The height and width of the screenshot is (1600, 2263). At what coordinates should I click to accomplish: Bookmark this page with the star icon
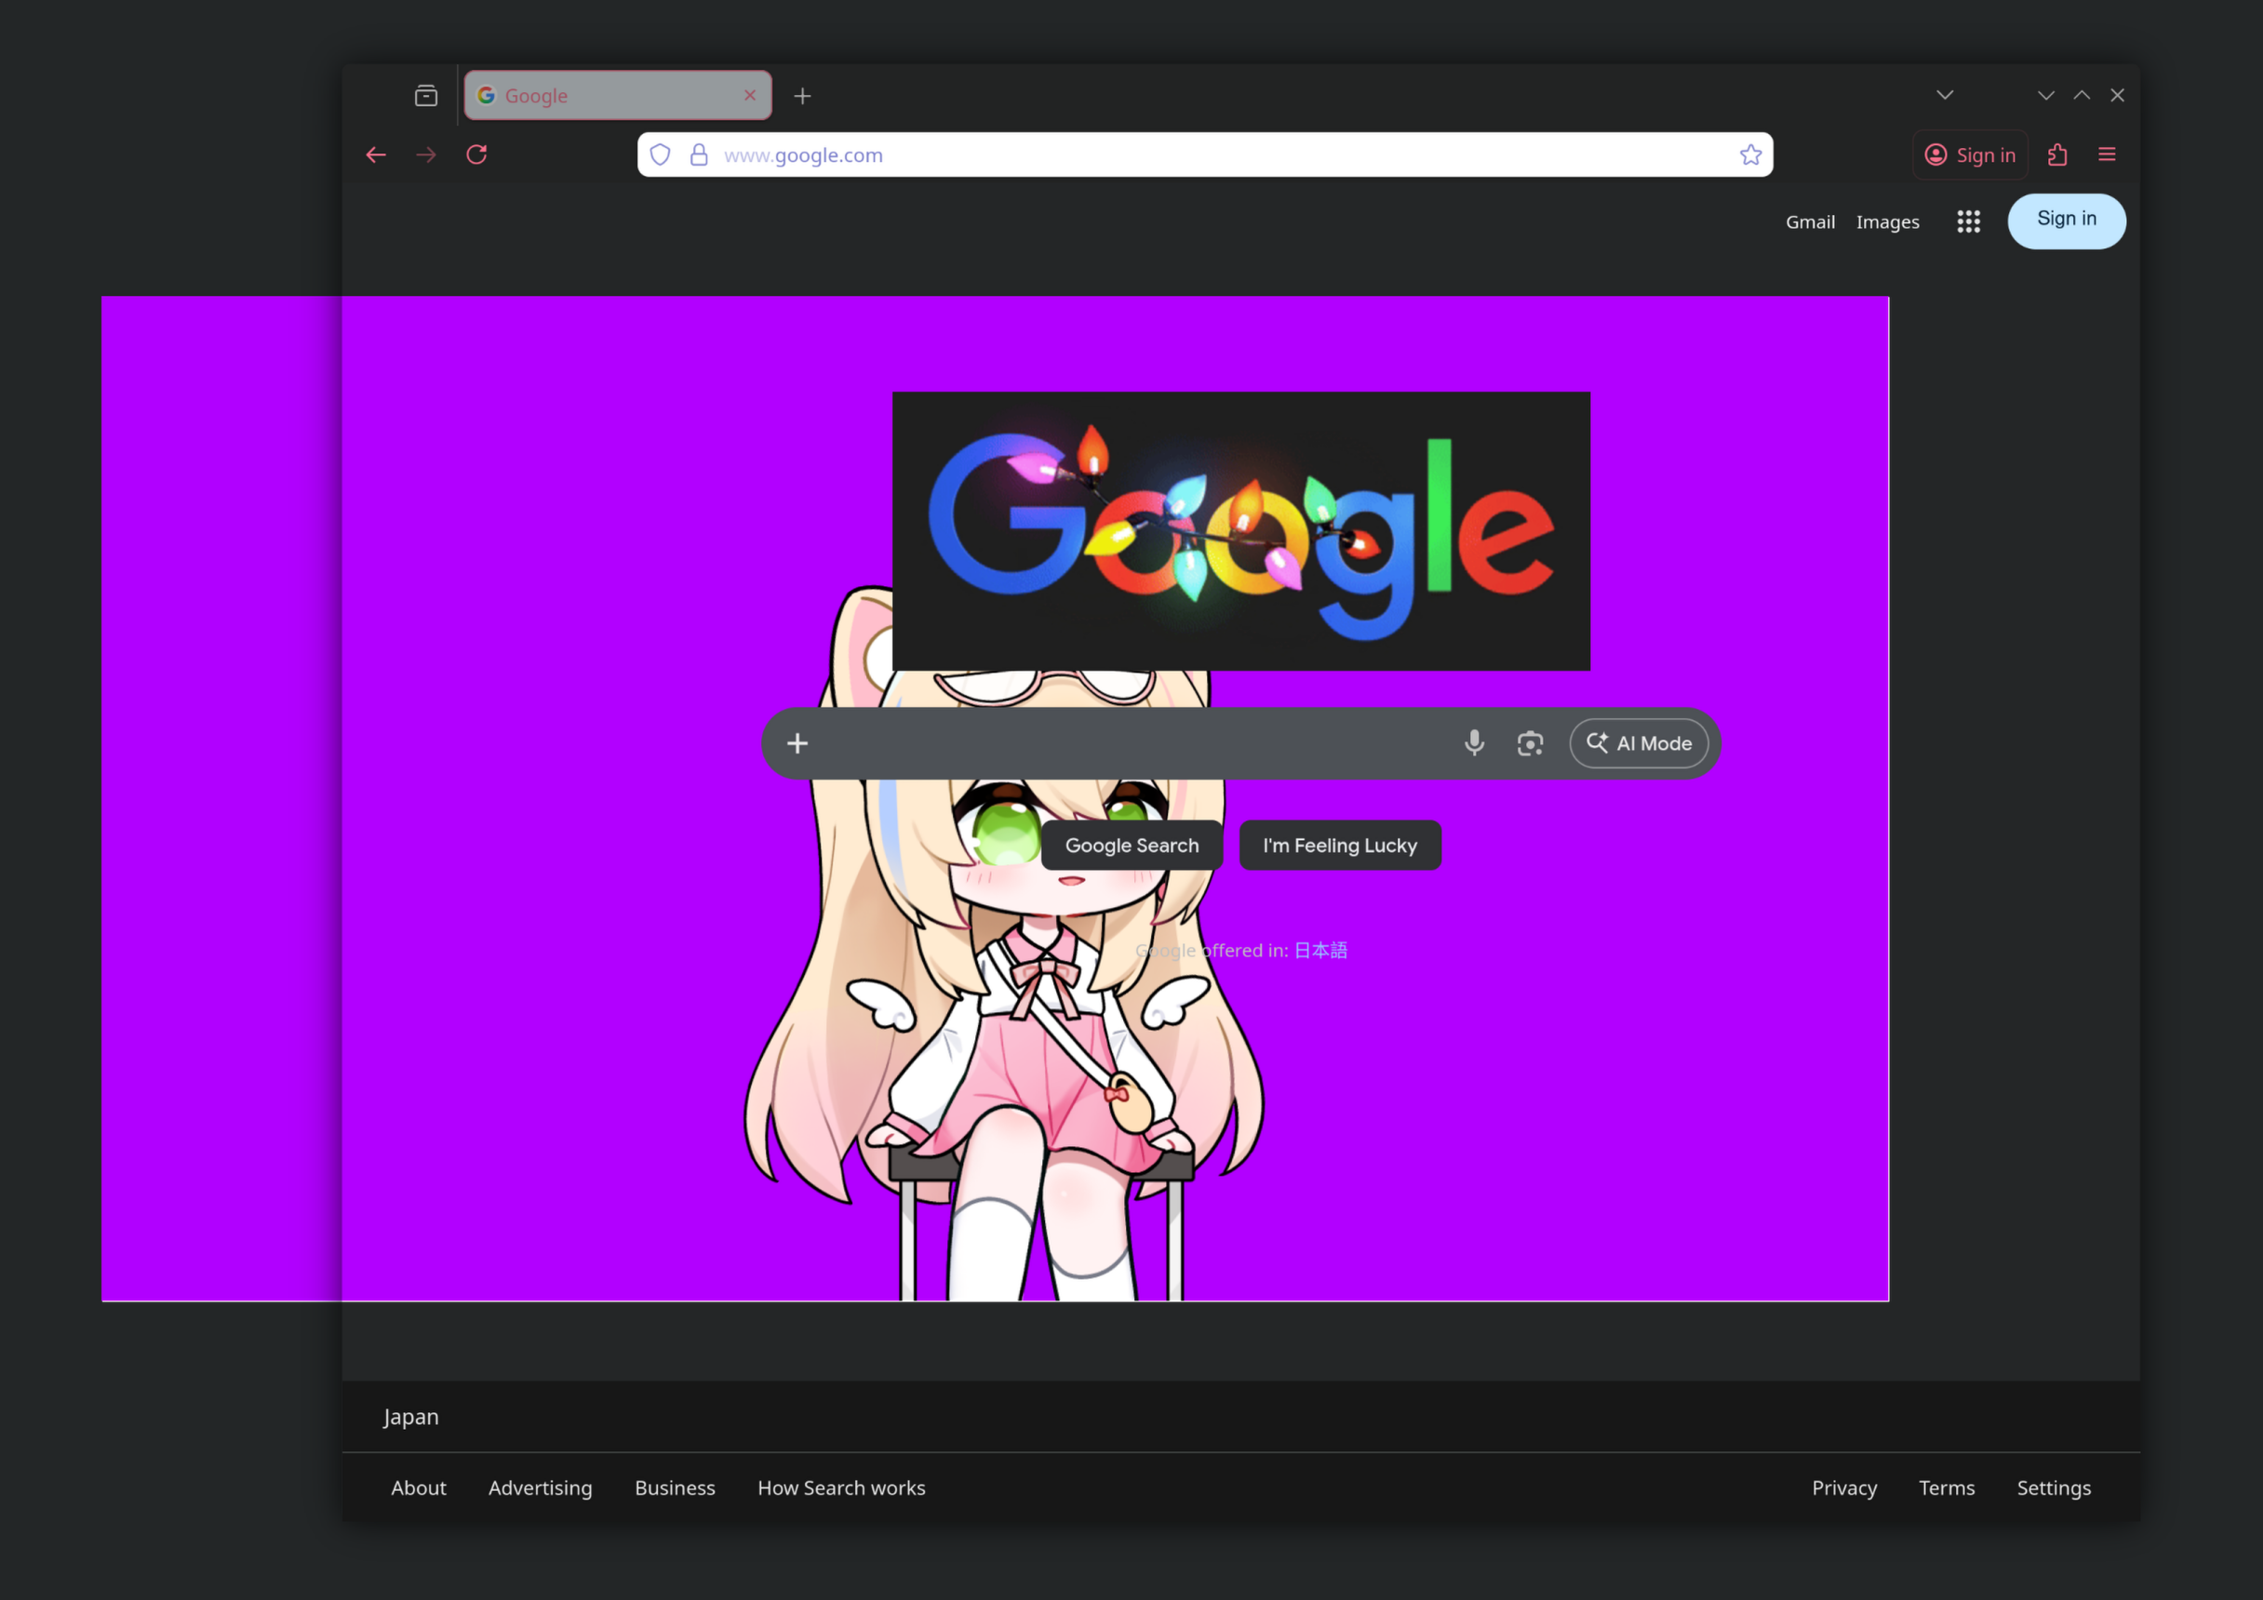(x=1750, y=154)
